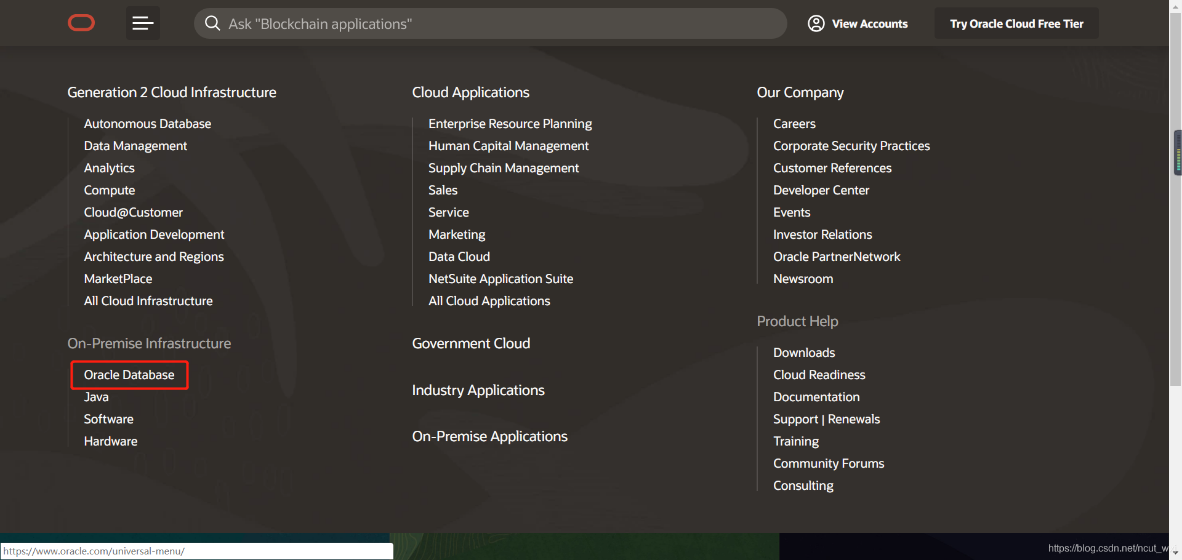Open Oracle PartnerNetwork
1182x560 pixels.
pos(837,257)
